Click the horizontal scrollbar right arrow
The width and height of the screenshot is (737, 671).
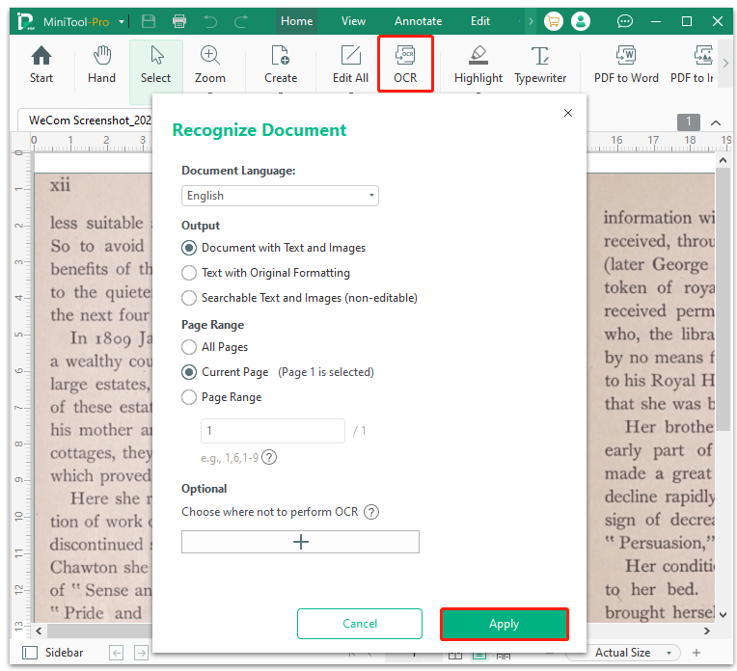(x=706, y=631)
